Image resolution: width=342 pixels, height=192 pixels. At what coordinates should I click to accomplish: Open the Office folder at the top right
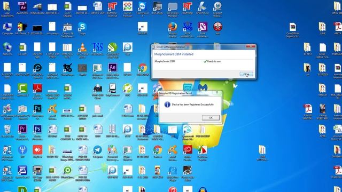tap(337, 8)
